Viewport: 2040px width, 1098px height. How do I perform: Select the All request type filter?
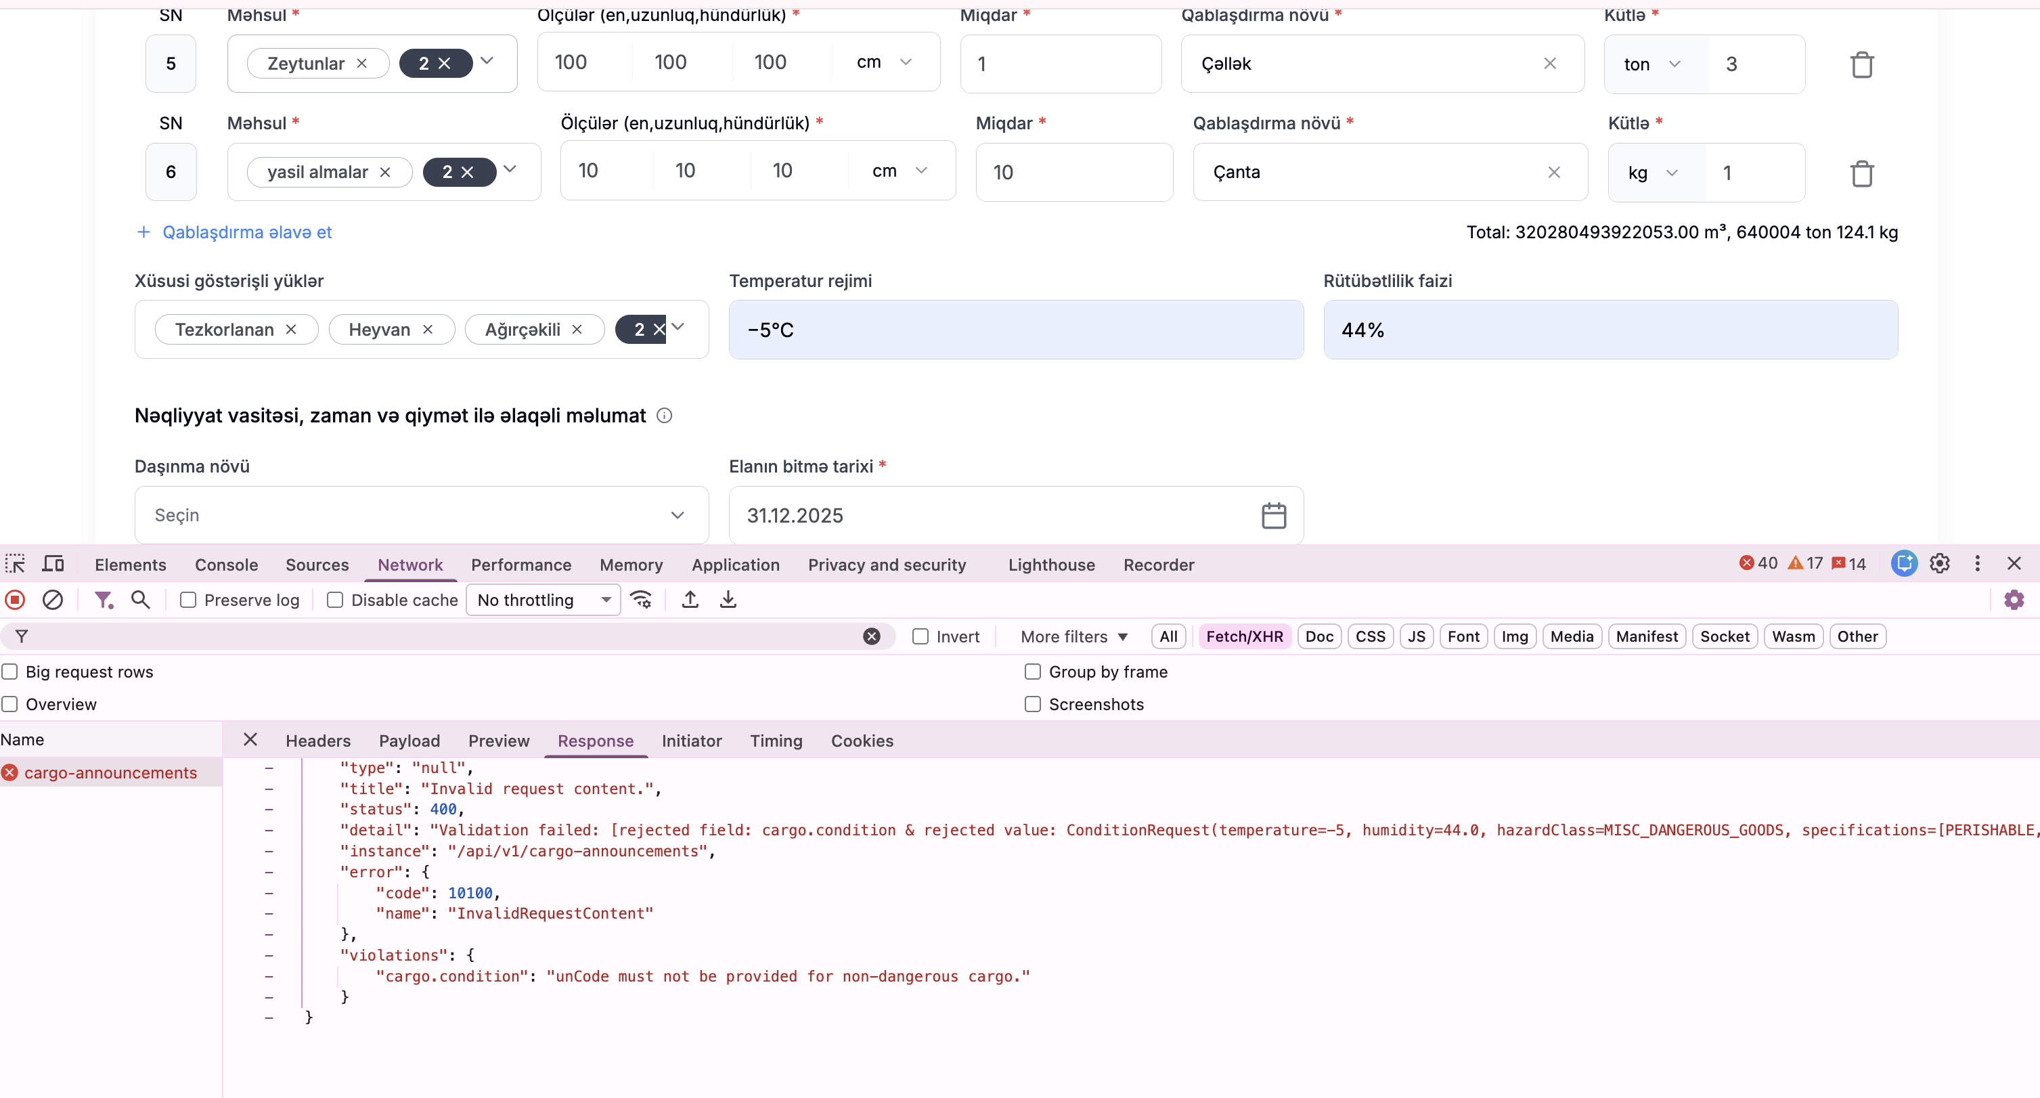(1168, 636)
